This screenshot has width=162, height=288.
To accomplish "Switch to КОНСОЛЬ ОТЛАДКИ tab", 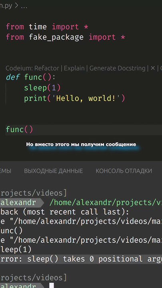I will tap(124, 171).
